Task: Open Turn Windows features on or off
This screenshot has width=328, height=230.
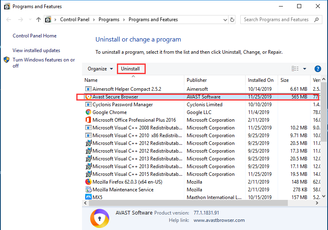Action: pyautogui.click(x=43, y=63)
